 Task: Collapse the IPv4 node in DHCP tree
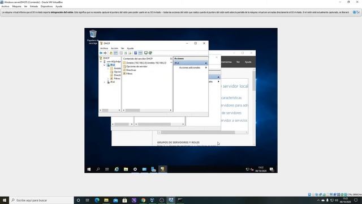pos(105,65)
